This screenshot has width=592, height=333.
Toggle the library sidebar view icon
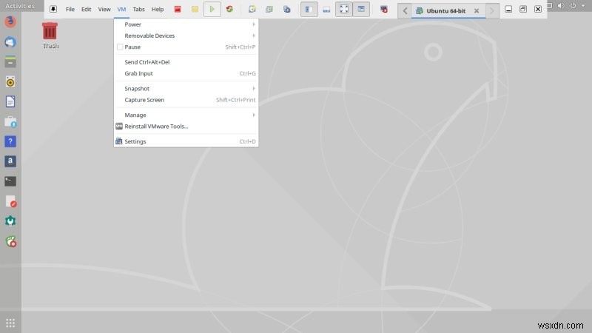point(309,9)
